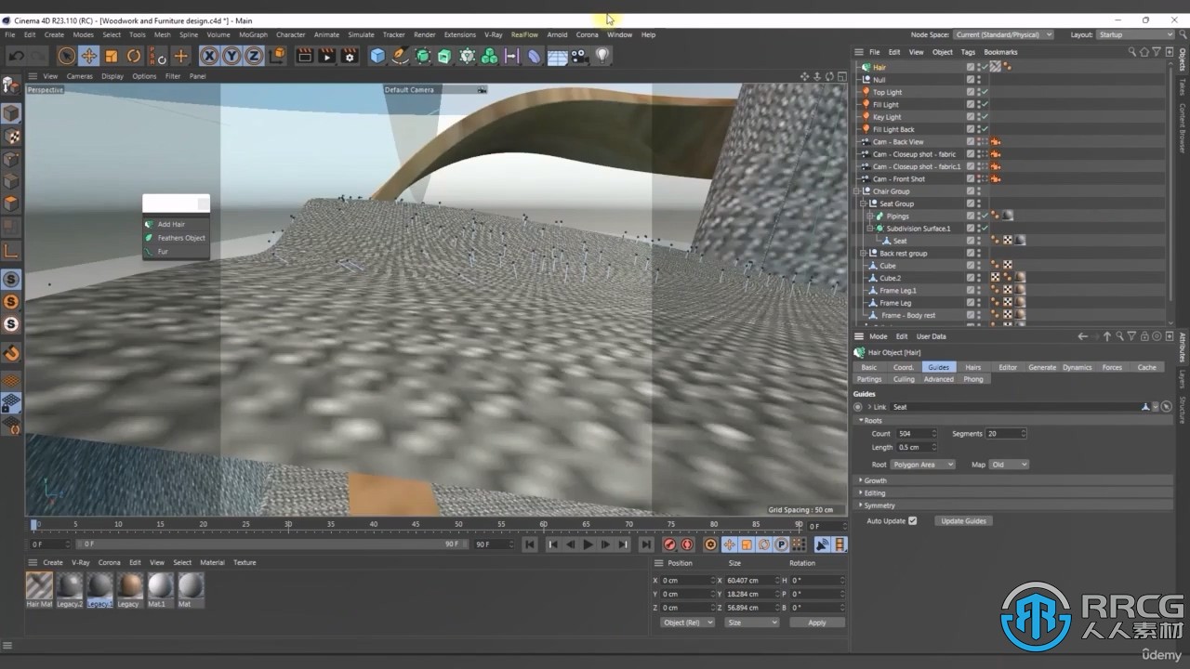Click the Light bulb icon
Image resolution: width=1190 pixels, height=669 pixels.
[x=602, y=56]
